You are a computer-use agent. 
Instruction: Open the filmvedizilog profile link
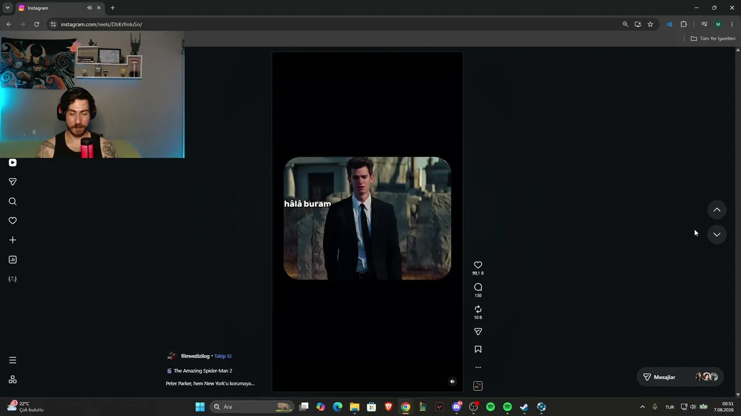(195, 356)
